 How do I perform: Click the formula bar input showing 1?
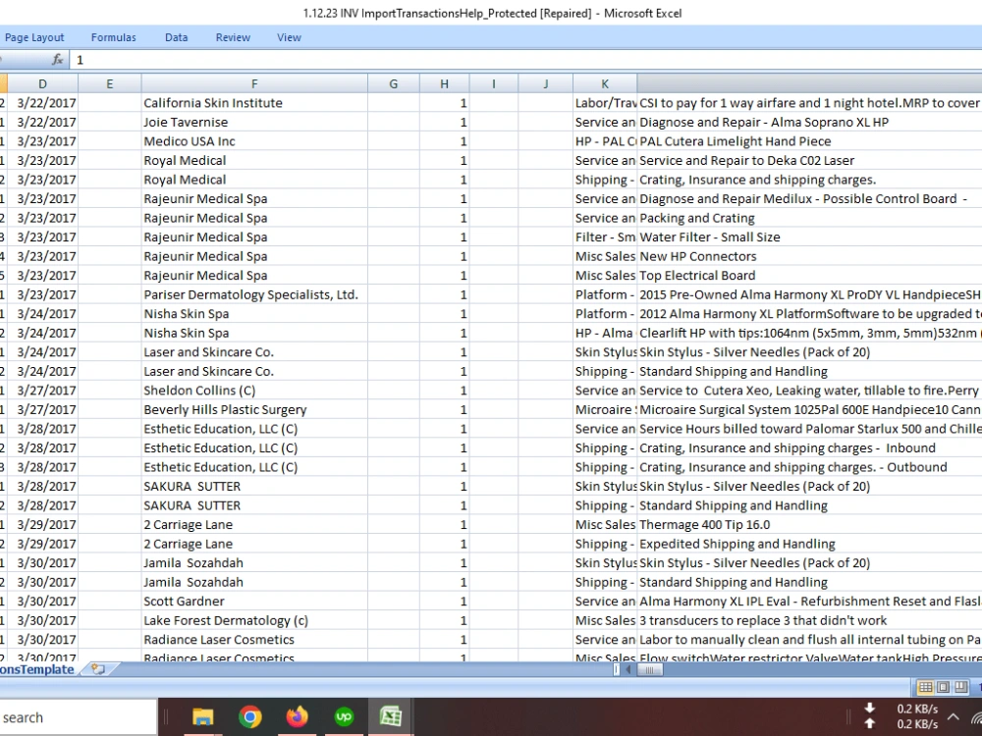[x=526, y=60]
